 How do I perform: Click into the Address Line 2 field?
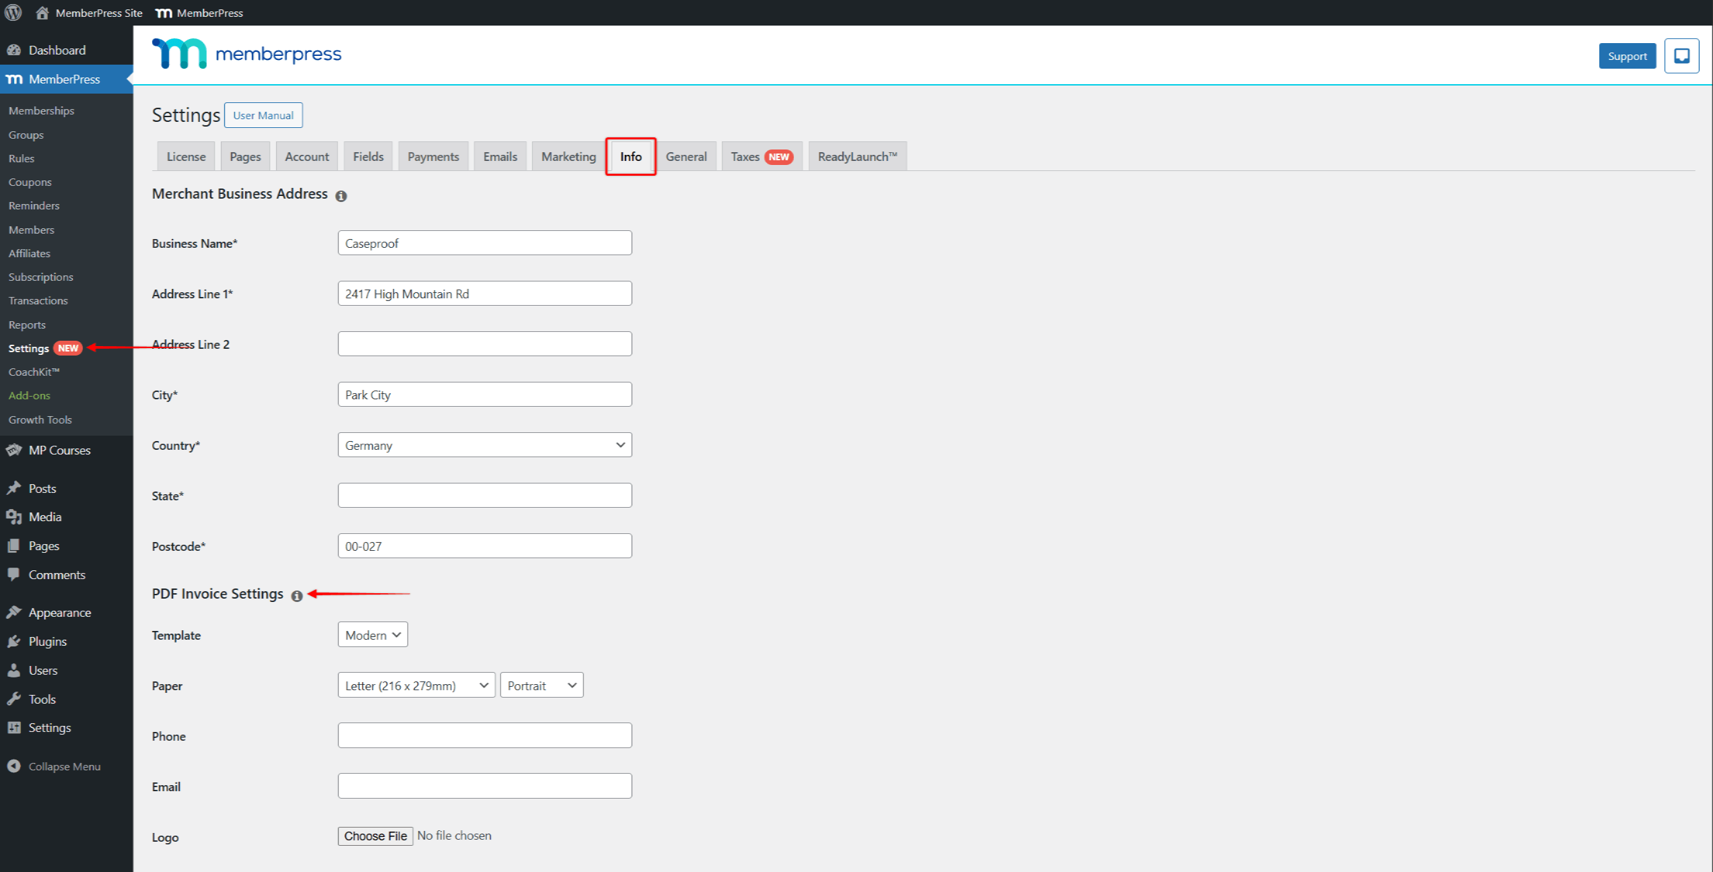pyautogui.click(x=484, y=344)
